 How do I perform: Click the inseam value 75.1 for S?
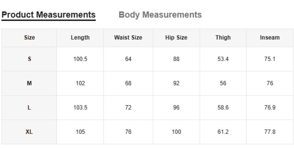pos(270,59)
